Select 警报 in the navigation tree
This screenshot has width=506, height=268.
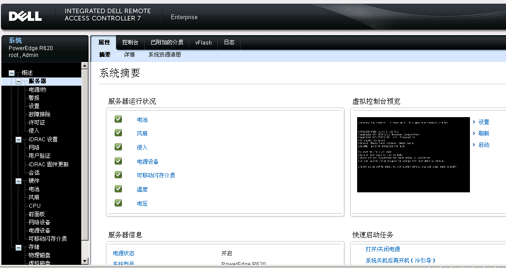pyautogui.click(x=34, y=98)
